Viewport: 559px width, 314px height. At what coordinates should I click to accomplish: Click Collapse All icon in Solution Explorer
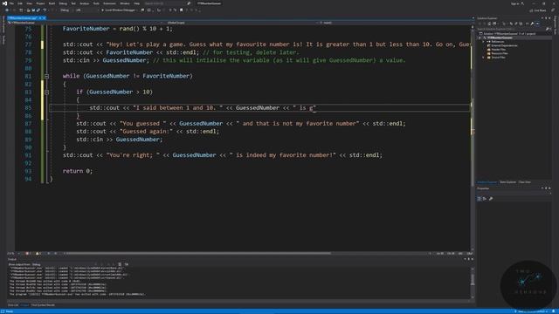516,24
